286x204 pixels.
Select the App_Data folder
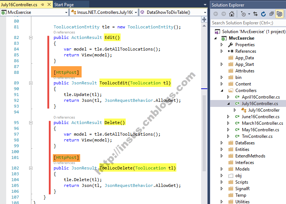click(244, 58)
